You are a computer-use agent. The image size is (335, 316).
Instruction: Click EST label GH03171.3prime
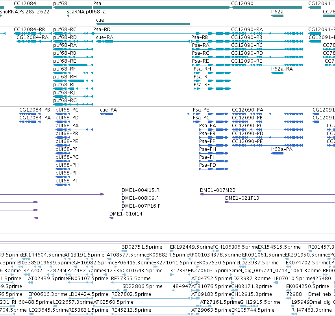click(x=252, y=286)
